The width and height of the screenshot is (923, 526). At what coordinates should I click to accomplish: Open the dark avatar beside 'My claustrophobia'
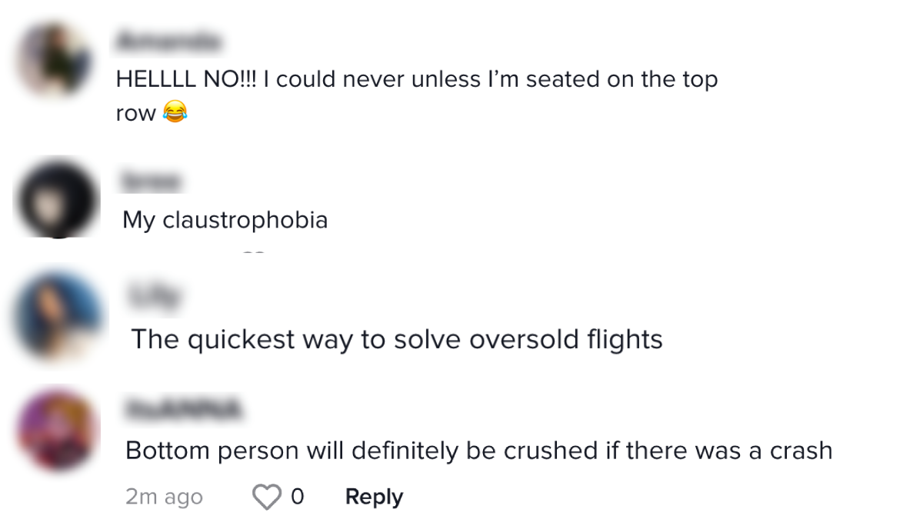coord(58,198)
